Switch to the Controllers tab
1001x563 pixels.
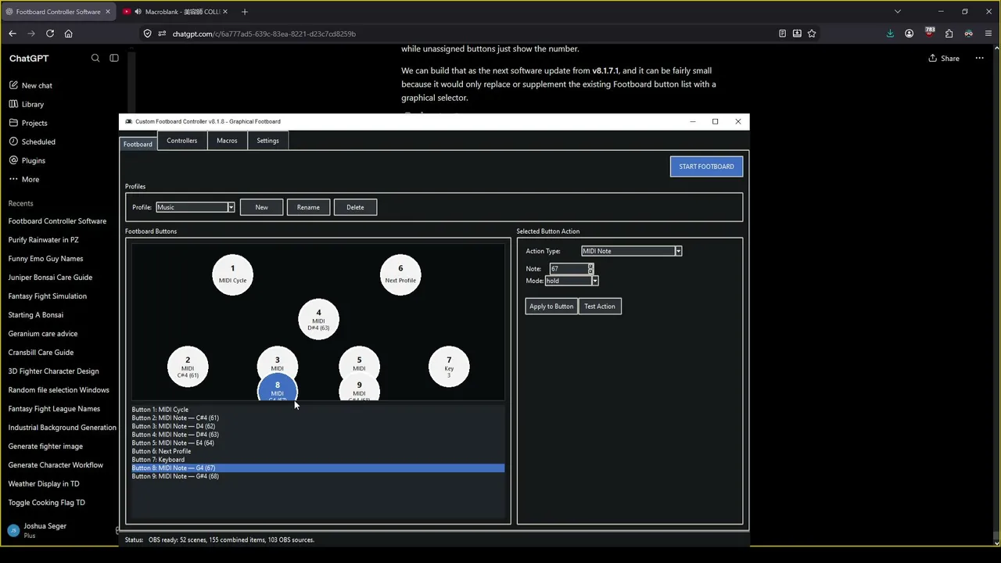181,141
